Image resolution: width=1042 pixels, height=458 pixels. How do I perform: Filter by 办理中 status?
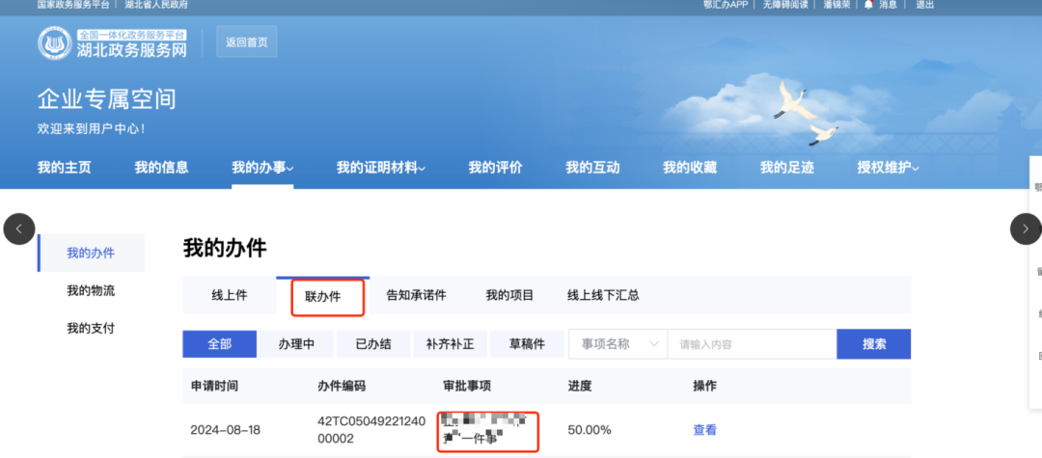coord(296,344)
